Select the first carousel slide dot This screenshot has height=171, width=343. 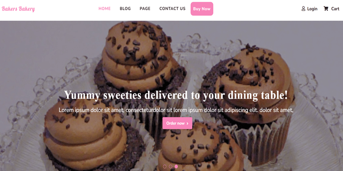click(165, 166)
